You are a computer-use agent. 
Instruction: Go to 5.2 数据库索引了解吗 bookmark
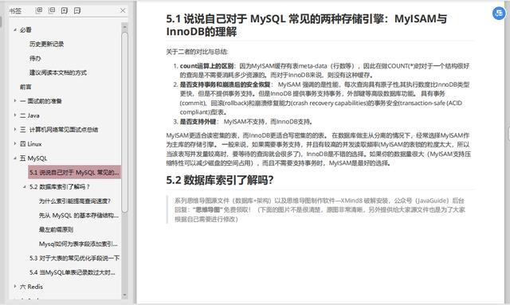[x=59, y=186]
